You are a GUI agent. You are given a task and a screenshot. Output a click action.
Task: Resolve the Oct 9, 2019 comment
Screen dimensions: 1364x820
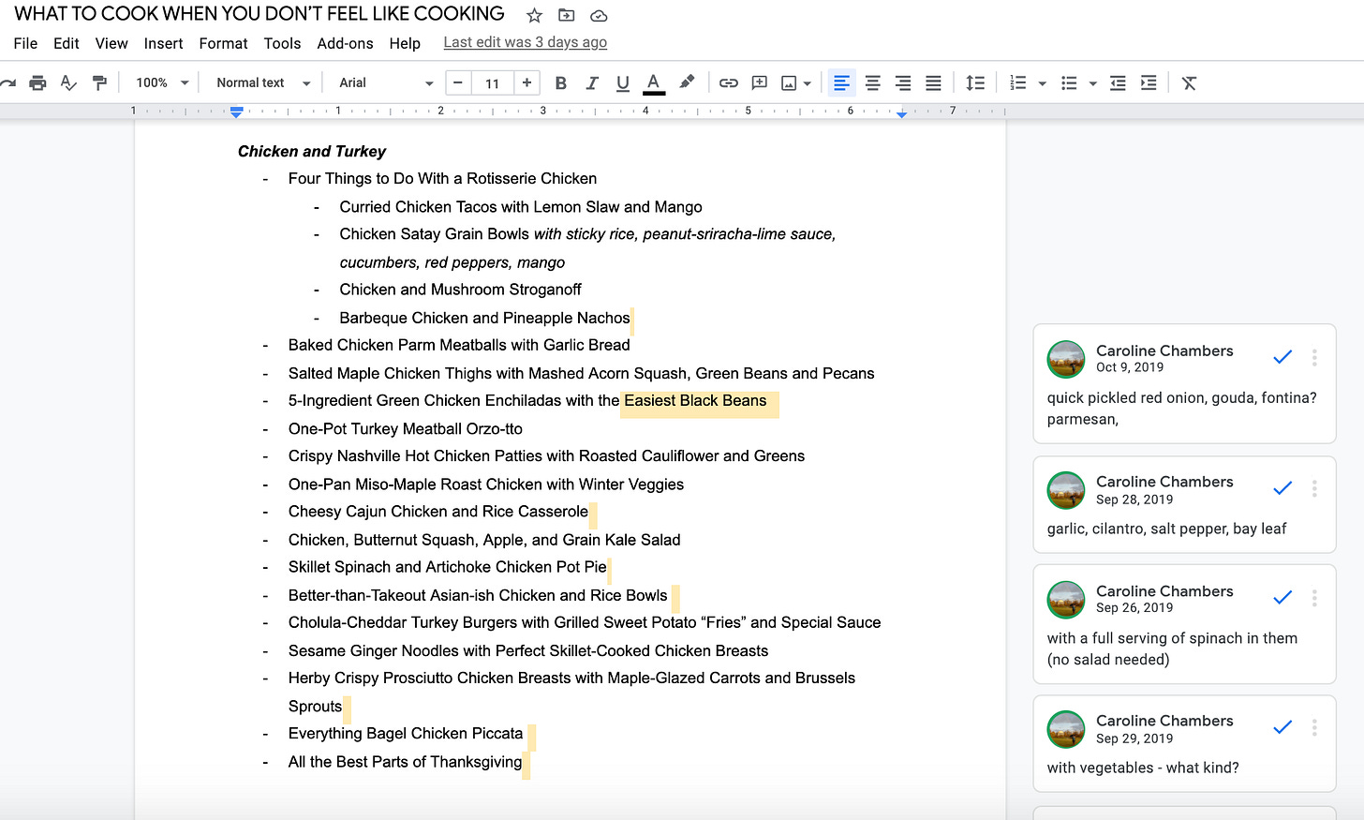click(x=1282, y=357)
